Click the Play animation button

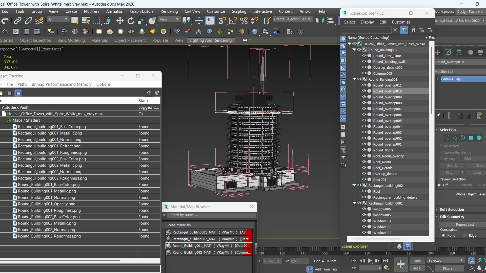pos(370,261)
